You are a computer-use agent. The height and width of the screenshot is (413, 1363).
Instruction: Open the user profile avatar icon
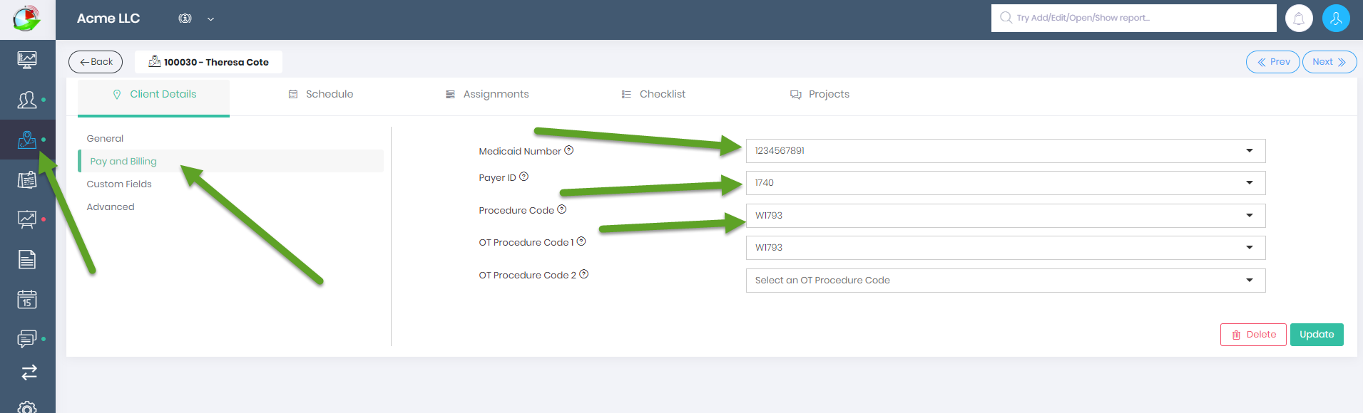tap(1336, 19)
